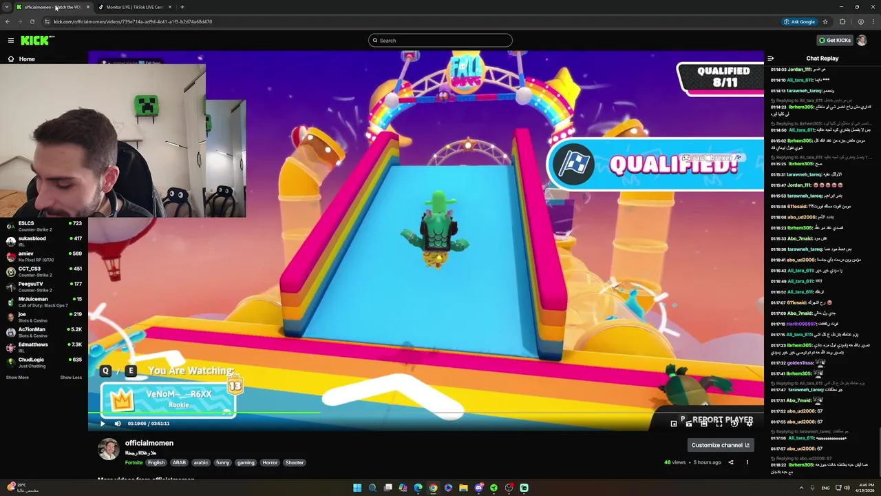Click the browser address bar URL
Screen dimensions: 881x496
pos(133,21)
